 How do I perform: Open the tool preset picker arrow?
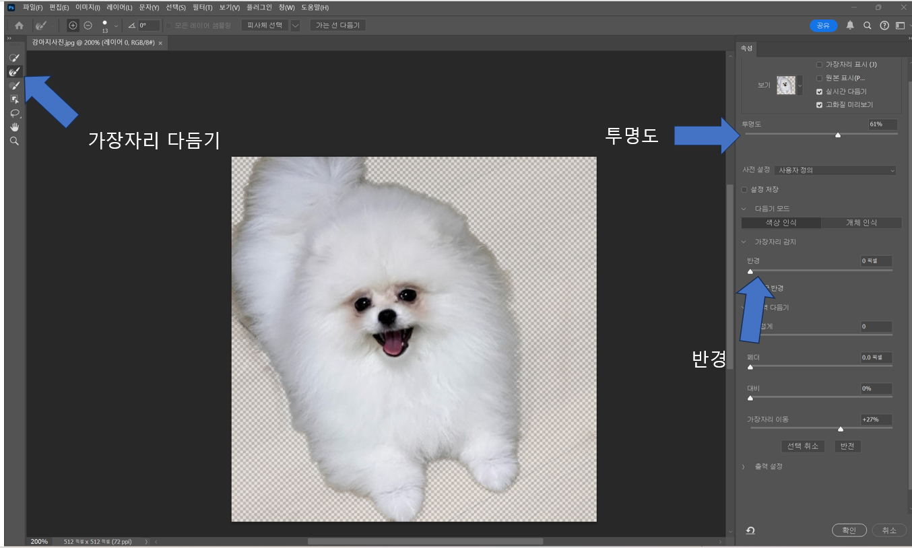tap(53, 26)
